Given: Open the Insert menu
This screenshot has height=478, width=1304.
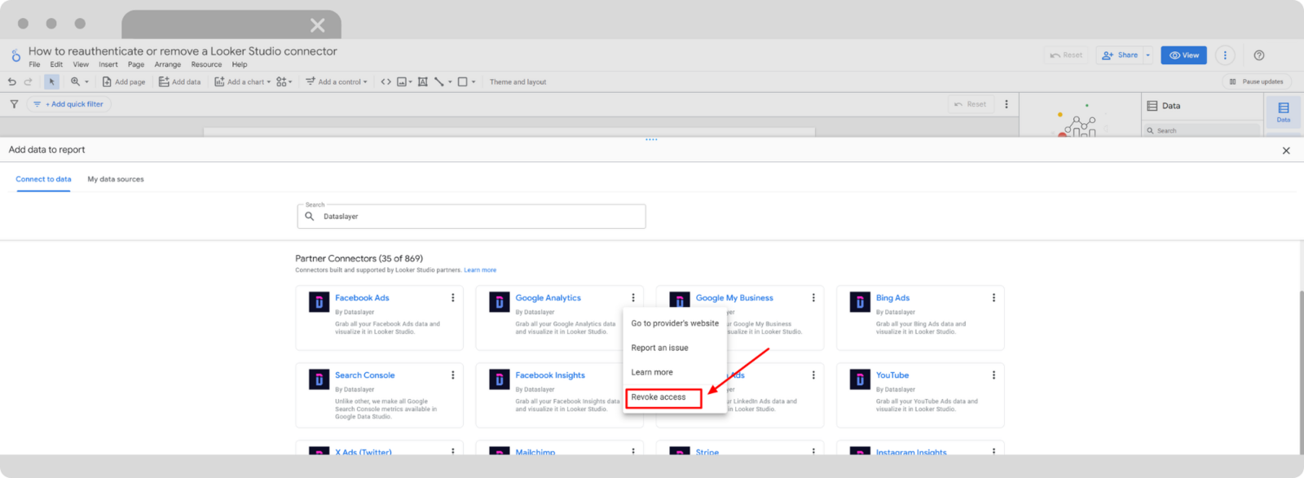Looking at the screenshot, I should point(108,64).
